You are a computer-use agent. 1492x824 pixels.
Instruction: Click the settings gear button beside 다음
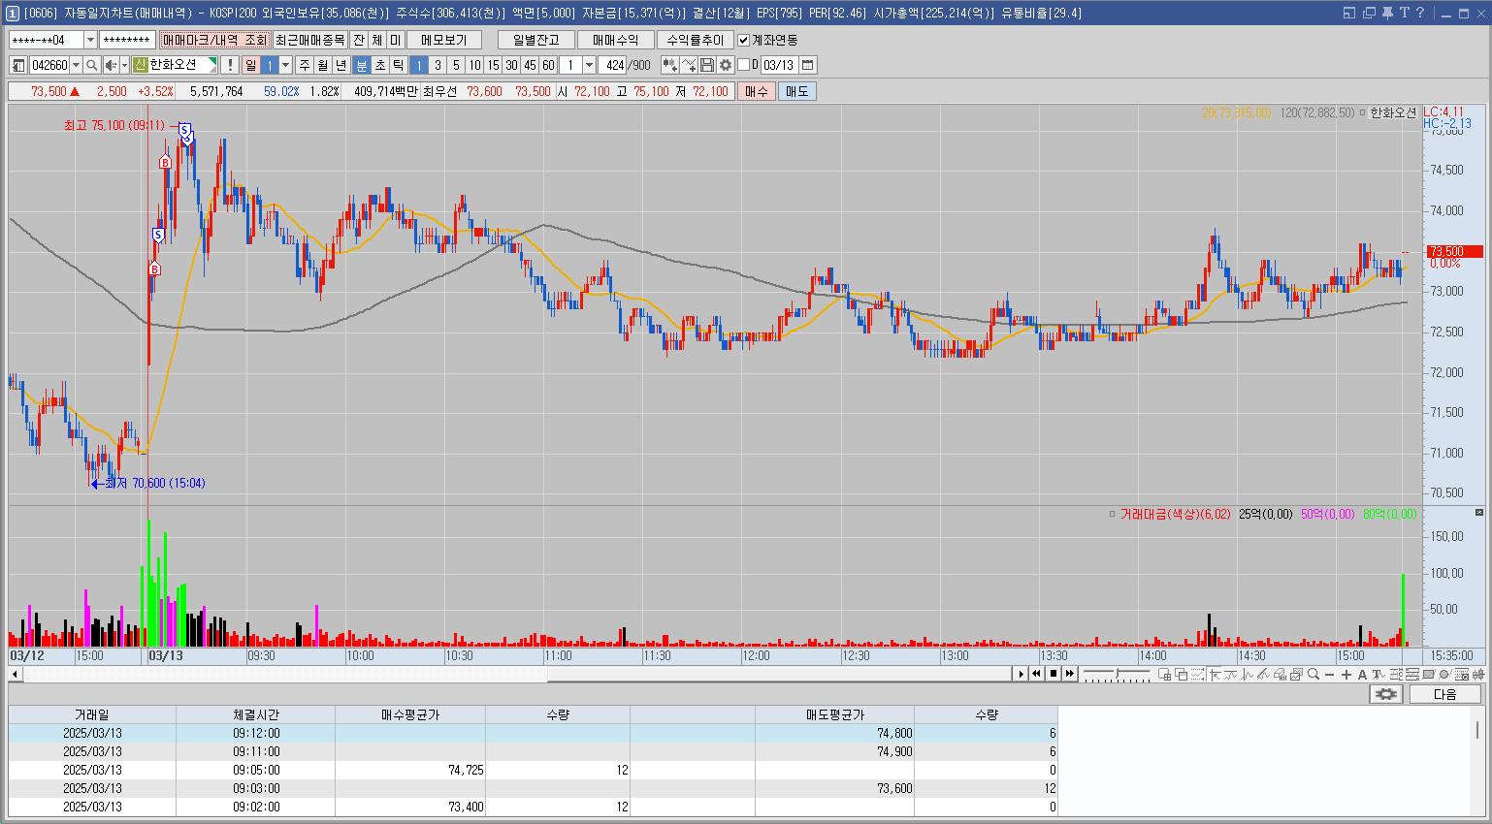[x=1386, y=694]
